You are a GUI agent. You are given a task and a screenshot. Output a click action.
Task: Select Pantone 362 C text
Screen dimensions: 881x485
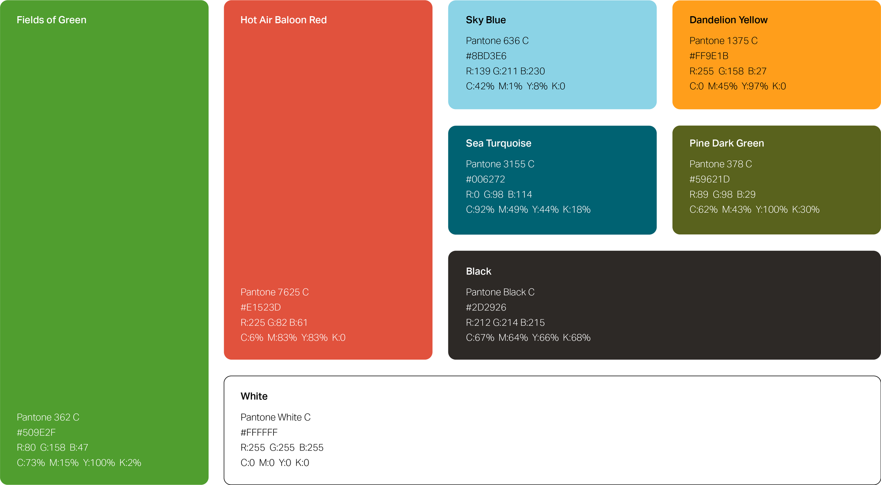click(48, 417)
